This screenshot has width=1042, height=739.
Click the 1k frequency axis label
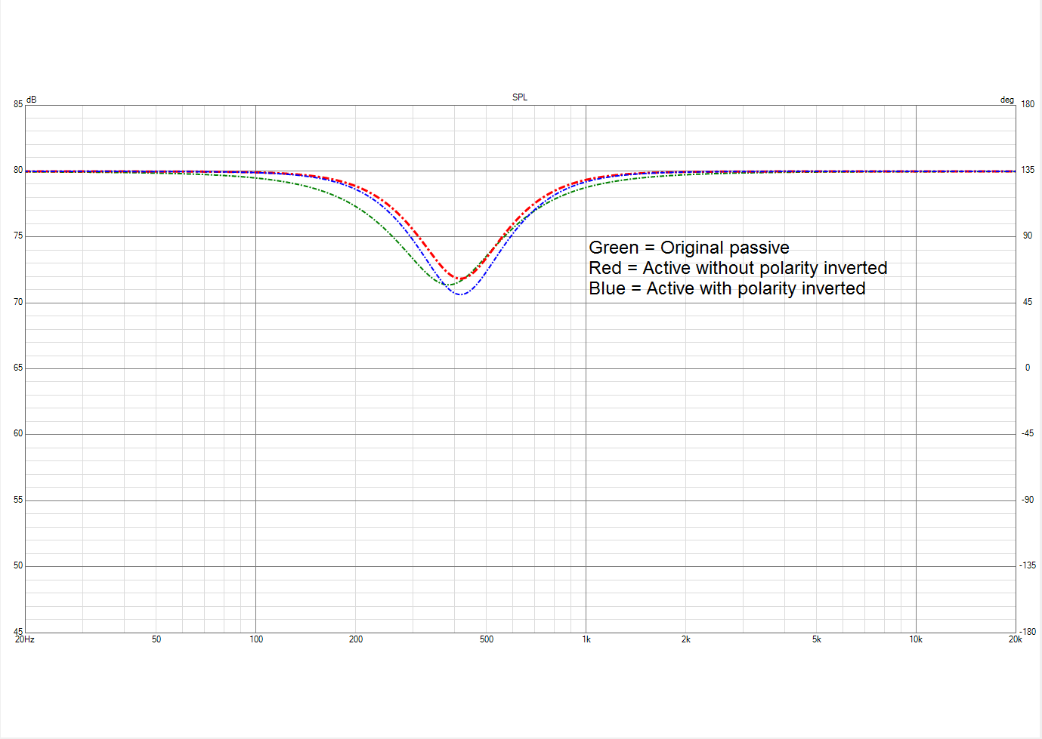[586, 639]
